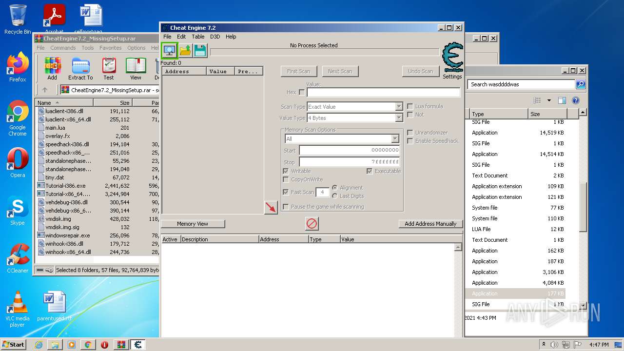The height and width of the screenshot is (351, 624).
Task: Click Internet Explorer taskbar icon
Action: click(x=39, y=345)
